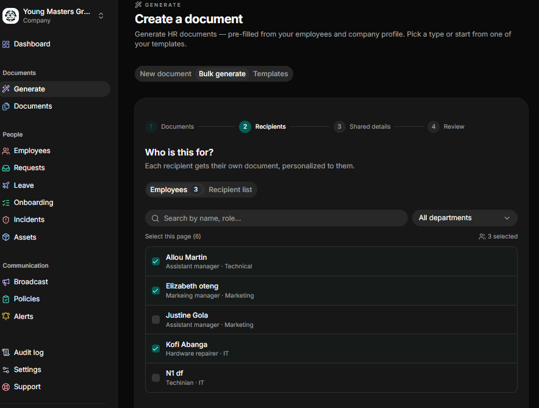The image size is (539, 408).
Task: Click the Dashboard grid icon
Action: click(x=6, y=44)
